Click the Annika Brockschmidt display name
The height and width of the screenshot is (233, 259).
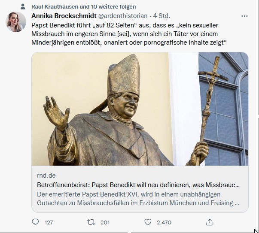tap(64, 16)
